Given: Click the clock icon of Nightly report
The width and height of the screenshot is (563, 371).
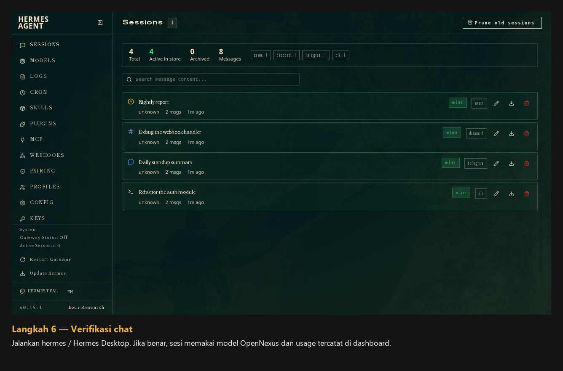Looking at the screenshot, I should coord(131,102).
